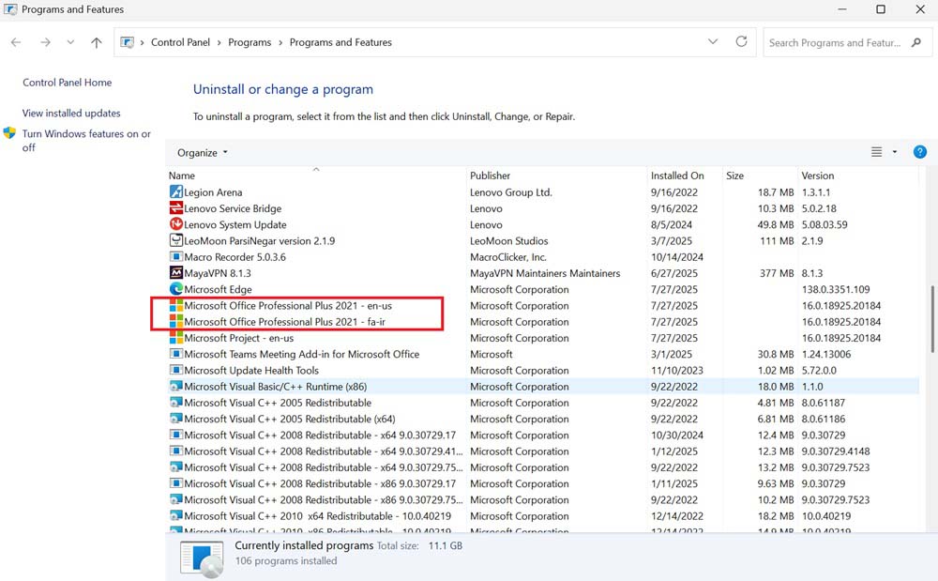
Task: Click the Legion Arena program icon
Action: pyautogui.click(x=175, y=192)
